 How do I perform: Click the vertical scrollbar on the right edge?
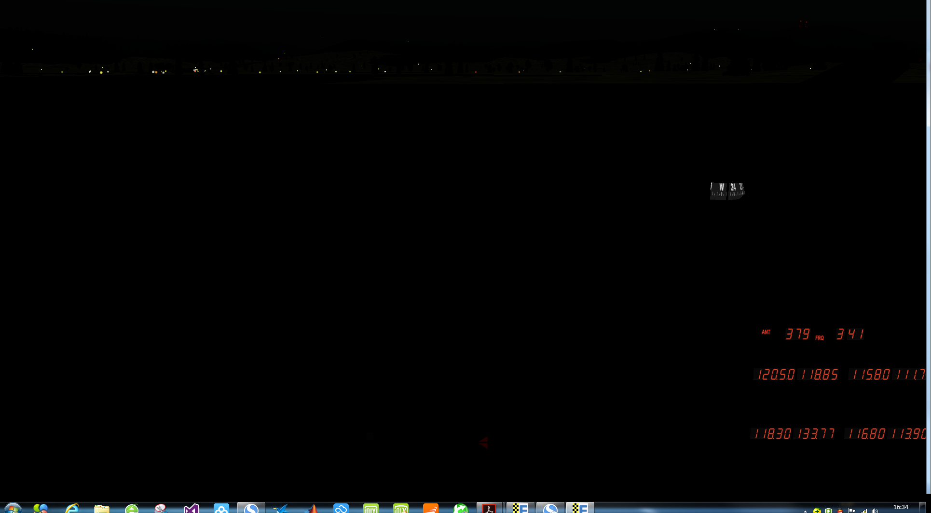[929, 246]
